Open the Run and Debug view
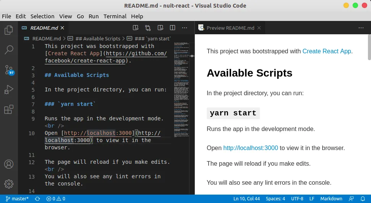The image size is (371, 203). coord(8,90)
